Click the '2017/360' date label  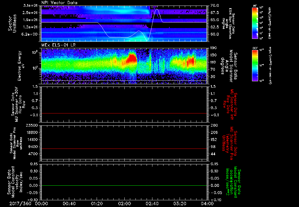[x=20, y=203]
